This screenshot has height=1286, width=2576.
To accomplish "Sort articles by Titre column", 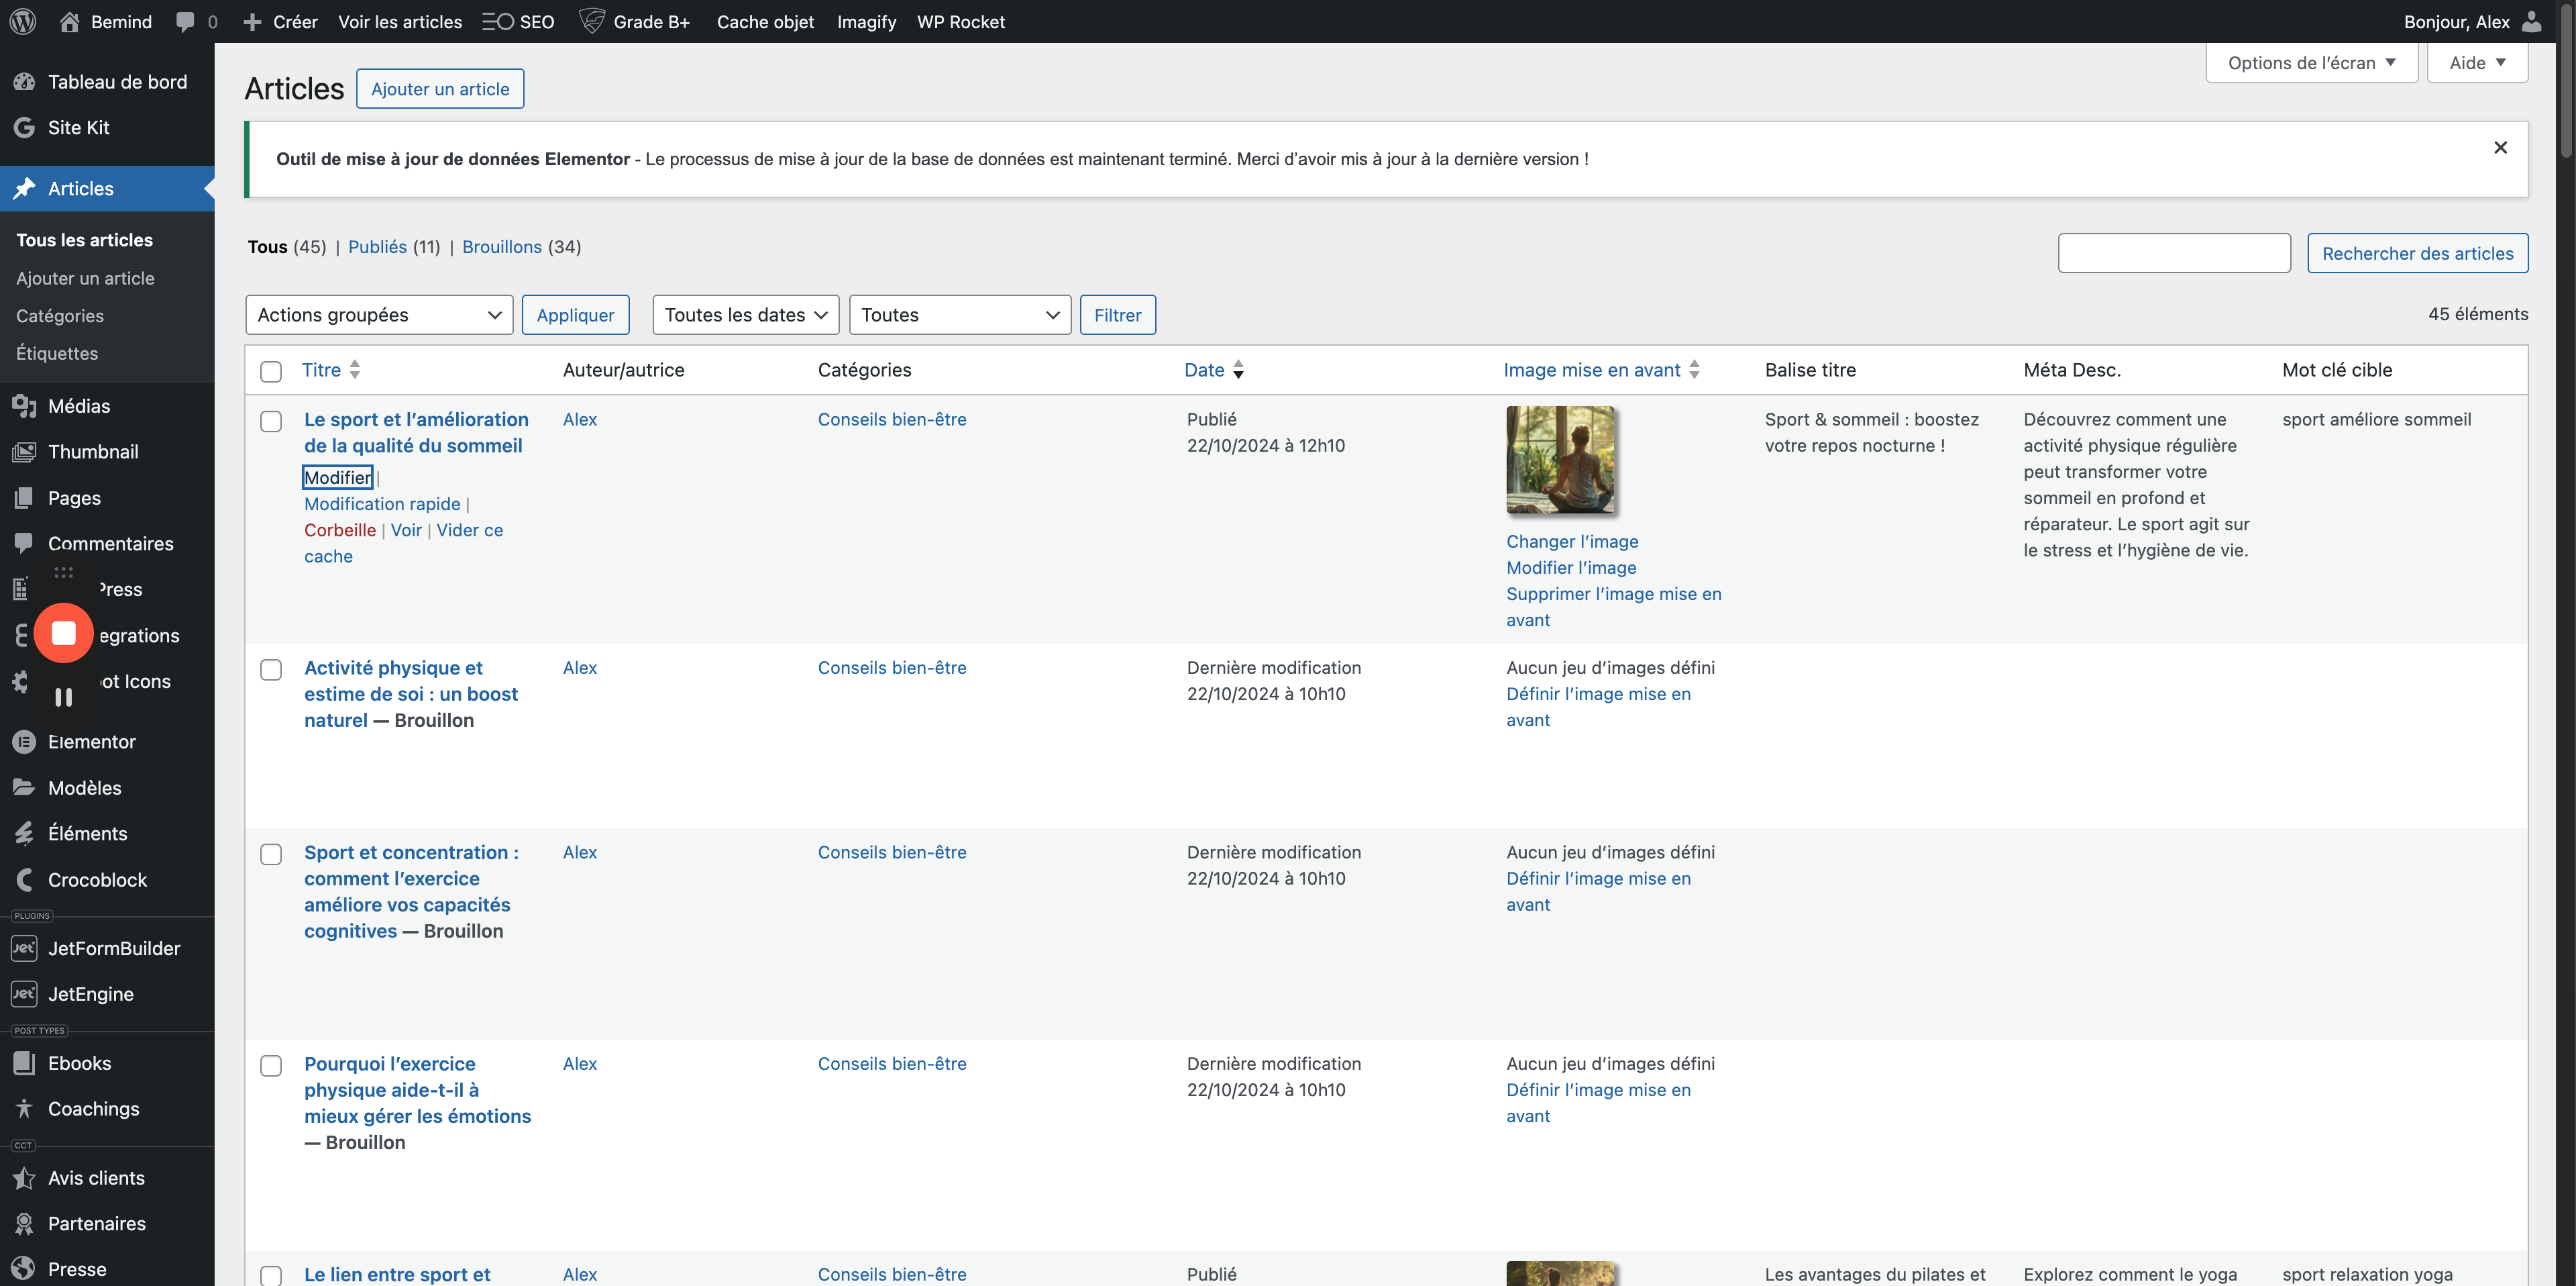I will pos(331,369).
